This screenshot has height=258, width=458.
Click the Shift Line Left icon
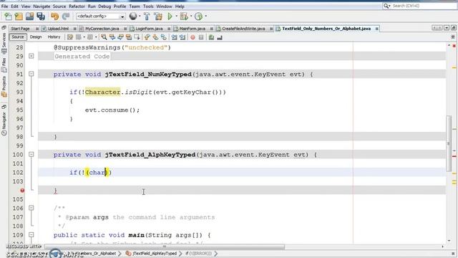tap(174, 37)
